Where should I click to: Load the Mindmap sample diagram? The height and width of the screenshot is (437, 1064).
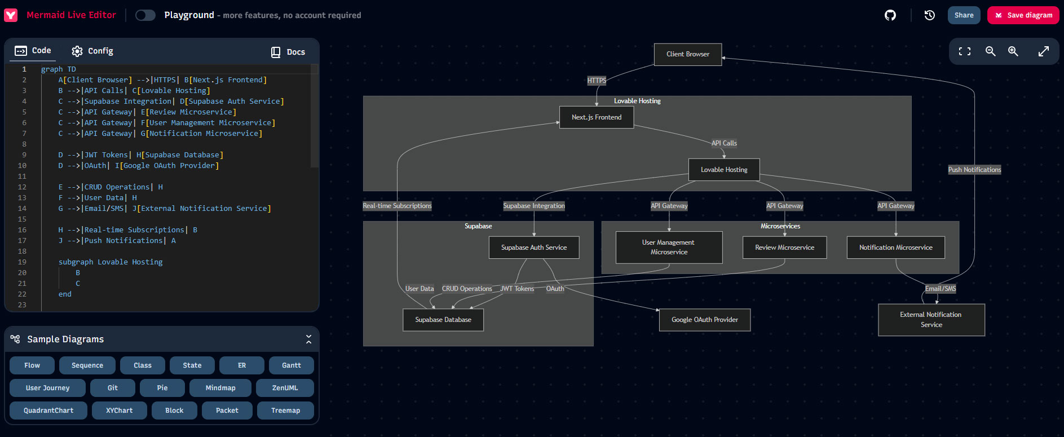click(220, 388)
